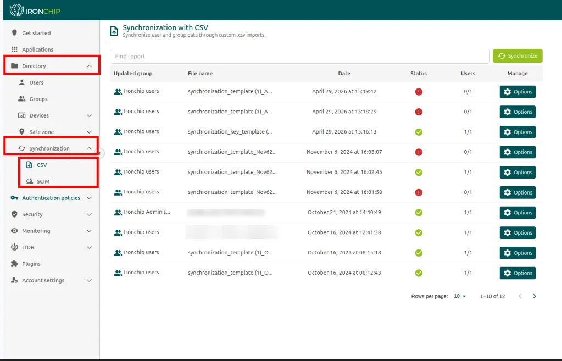Image resolution: width=562 pixels, height=361 pixels.
Task: Click the Synchronization arrows icon in sidebar
Action: (x=22, y=148)
